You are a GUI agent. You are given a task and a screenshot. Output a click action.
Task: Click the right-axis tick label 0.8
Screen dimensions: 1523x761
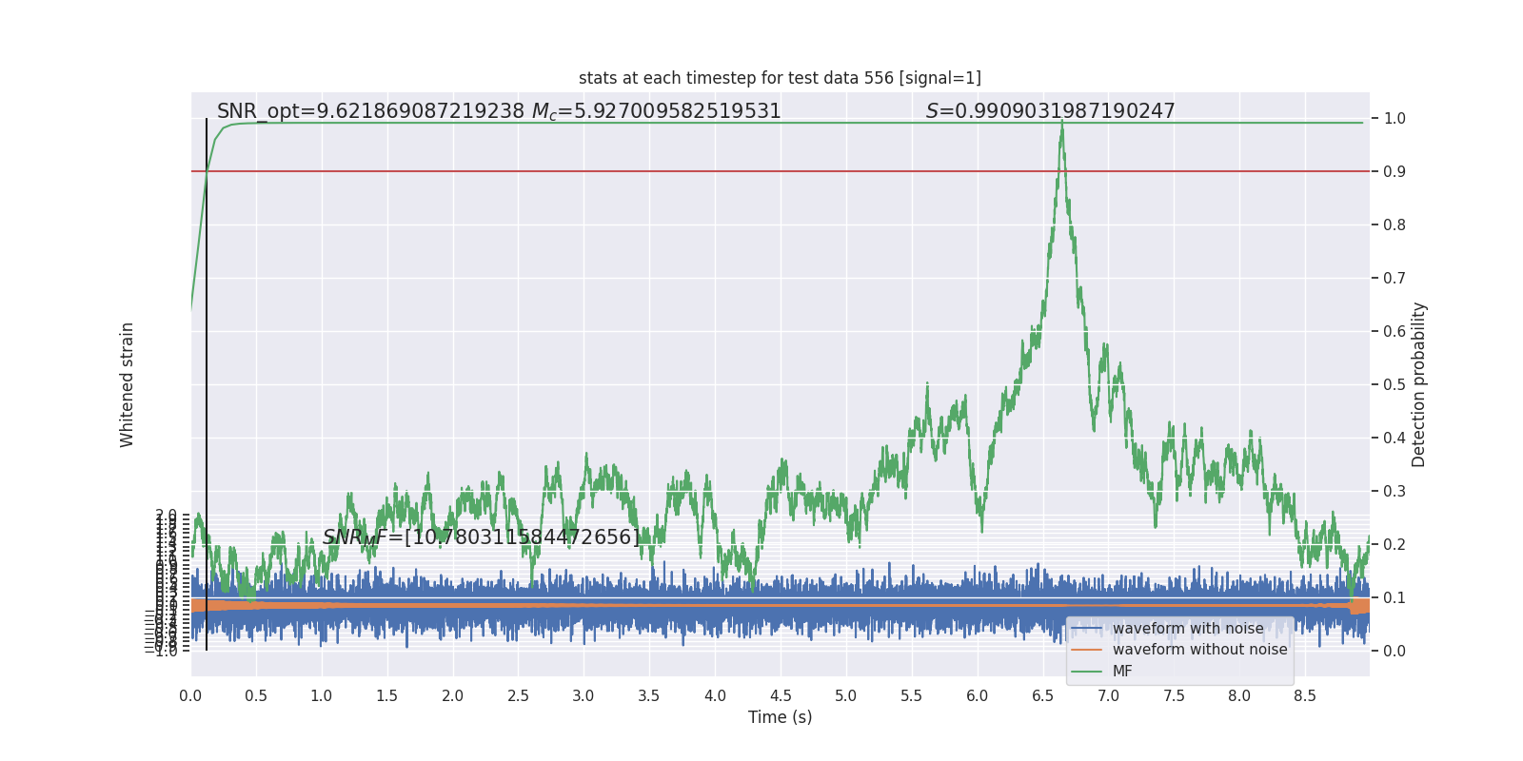click(1394, 225)
